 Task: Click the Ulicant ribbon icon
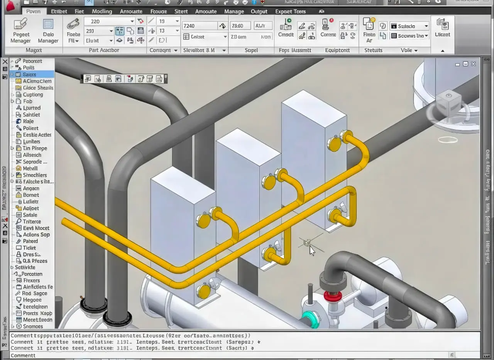tap(442, 28)
